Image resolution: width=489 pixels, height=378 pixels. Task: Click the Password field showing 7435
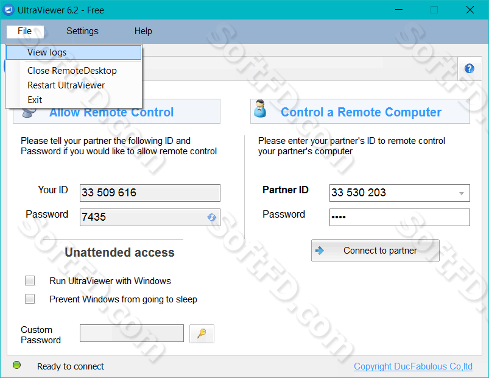pyautogui.click(x=150, y=217)
